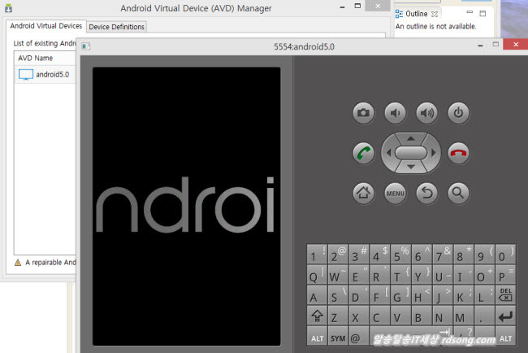This screenshot has width=528, height=353.
Task: Switch to Device Definitions tab
Action: (116, 27)
